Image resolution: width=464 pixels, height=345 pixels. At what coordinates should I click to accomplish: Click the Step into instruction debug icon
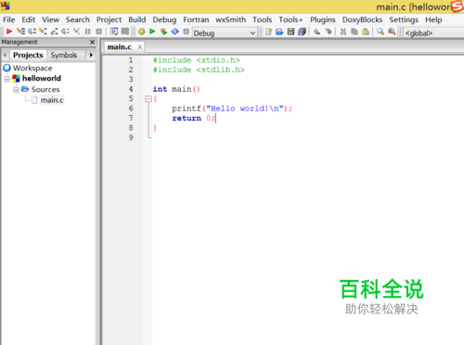click(x=76, y=32)
